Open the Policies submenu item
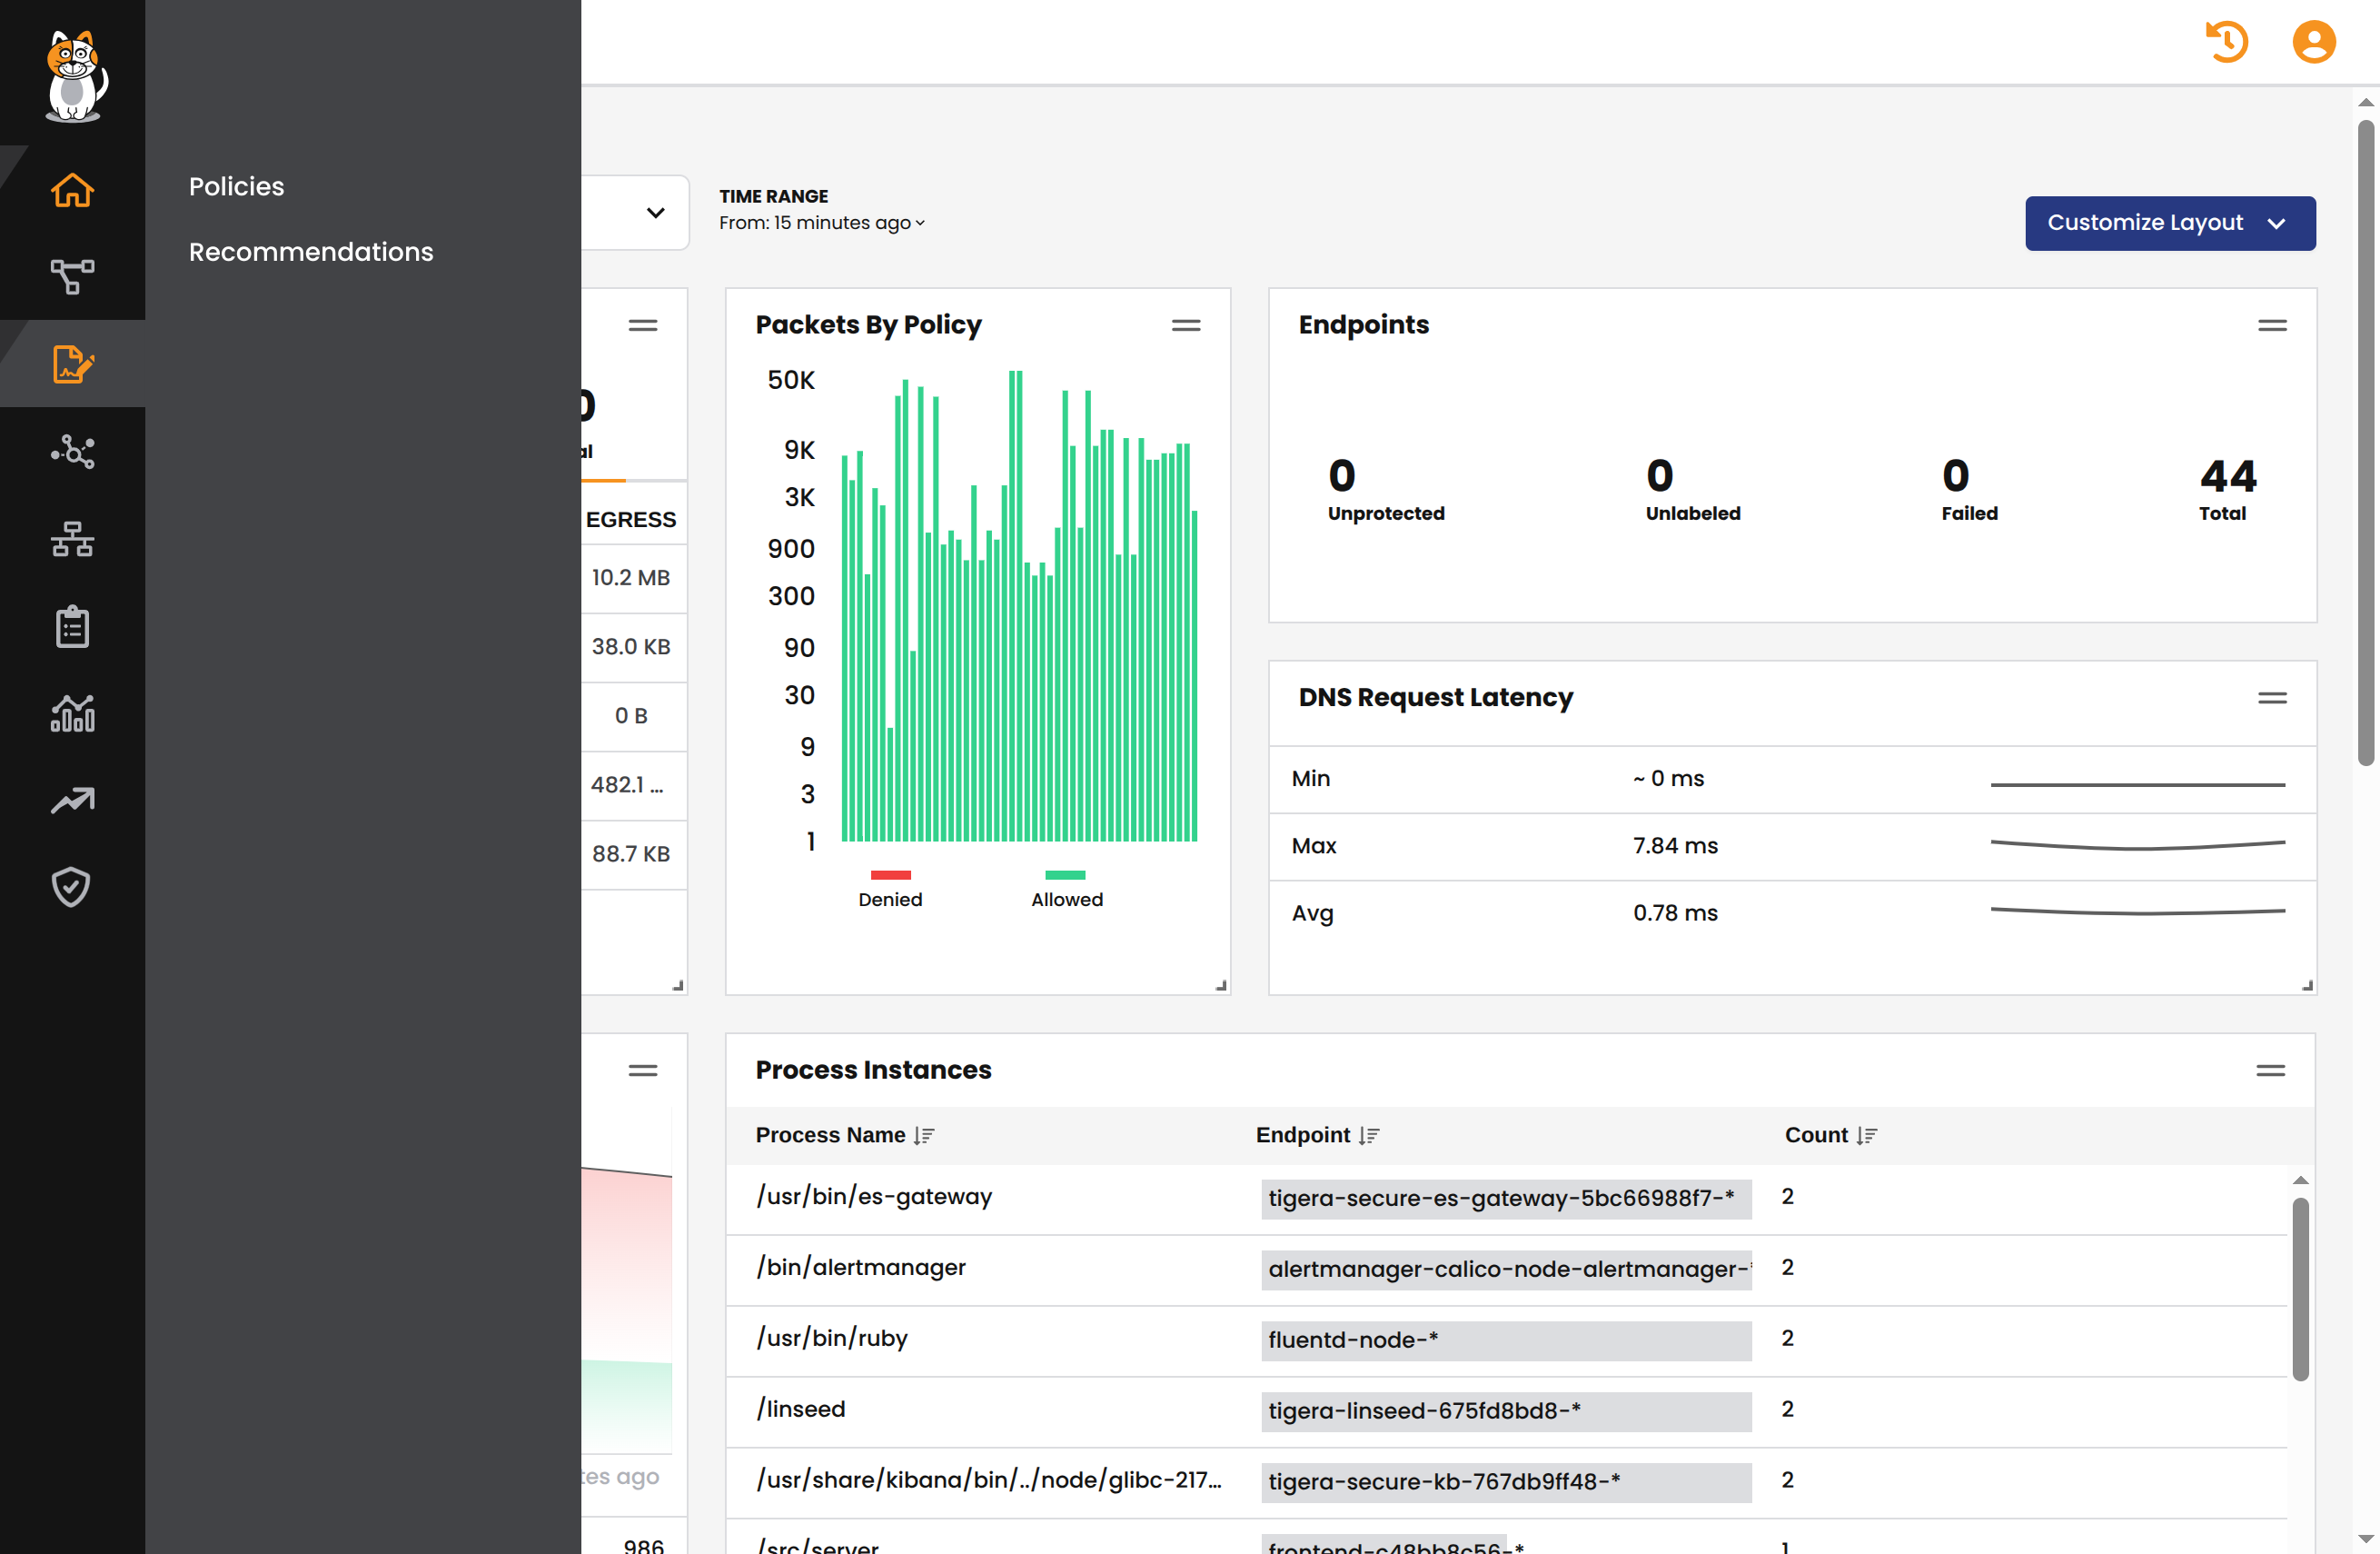The image size is (2380, 1554). pyautogui.click(x=236, y=186)
